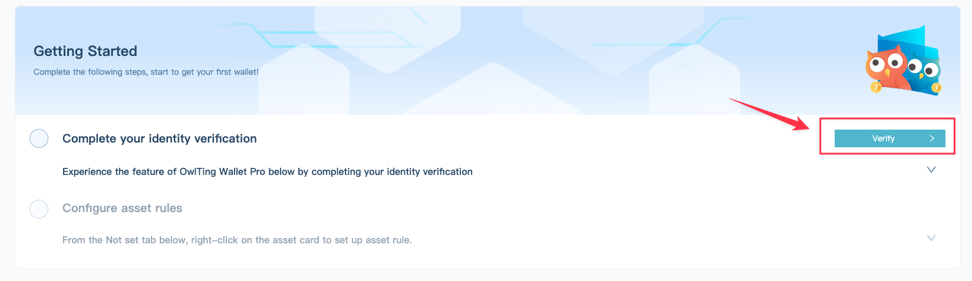Click the 'From the Not set tab' instruction
Screen dimensions: 972x281
[x=237, y=240]
